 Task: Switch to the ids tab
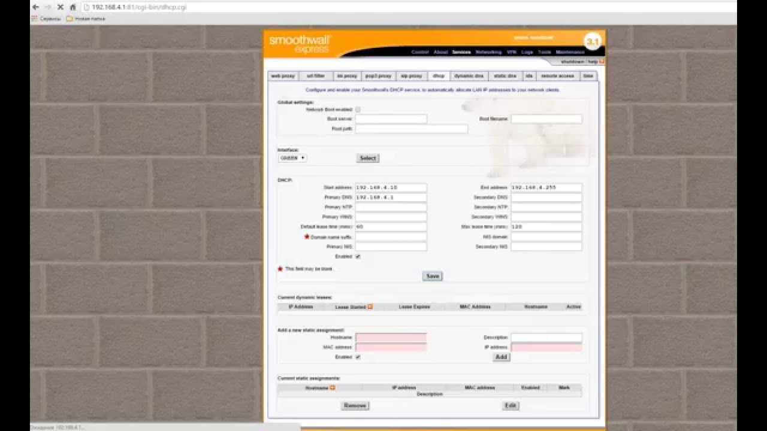coord(529,76)
